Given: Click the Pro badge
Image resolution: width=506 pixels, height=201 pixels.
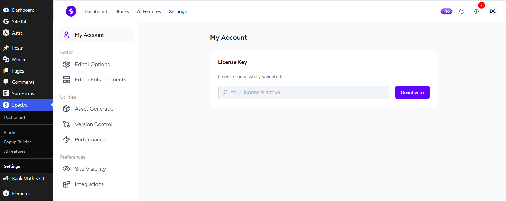Looking at the screenshot, I should (x=446, y=11).
